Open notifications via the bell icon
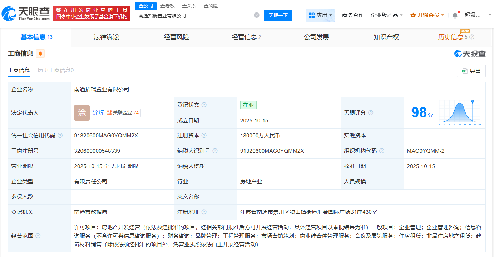 point(454,14)
